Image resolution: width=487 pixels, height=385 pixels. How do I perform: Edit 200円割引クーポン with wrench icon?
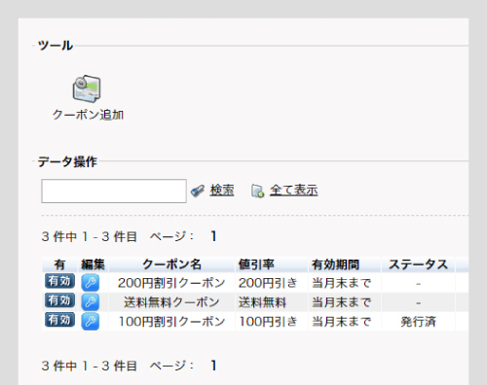[91, 283]
